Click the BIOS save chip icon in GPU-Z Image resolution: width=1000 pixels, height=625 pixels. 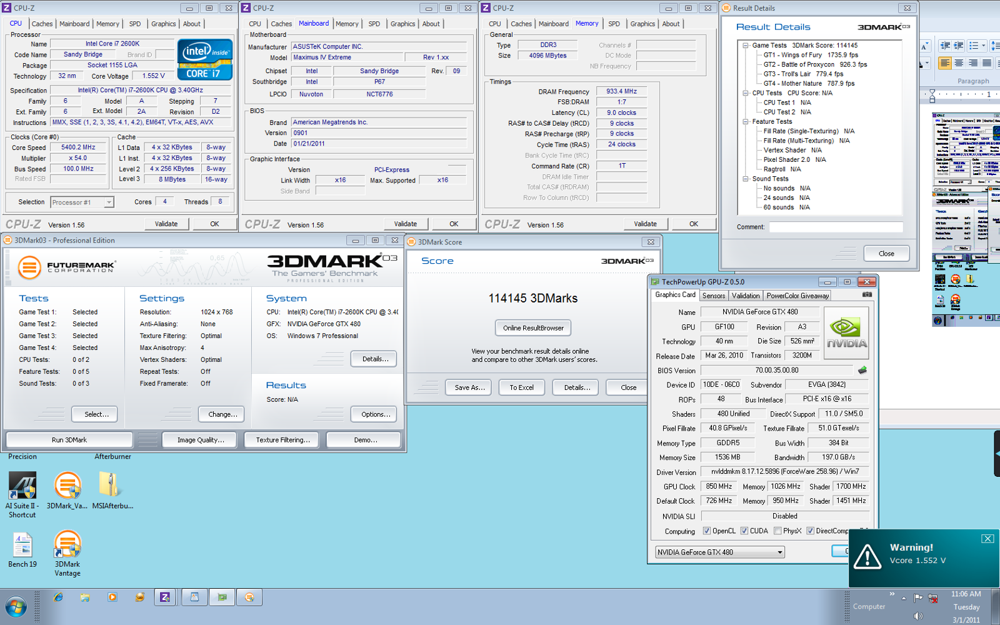(x=862, y=370)
